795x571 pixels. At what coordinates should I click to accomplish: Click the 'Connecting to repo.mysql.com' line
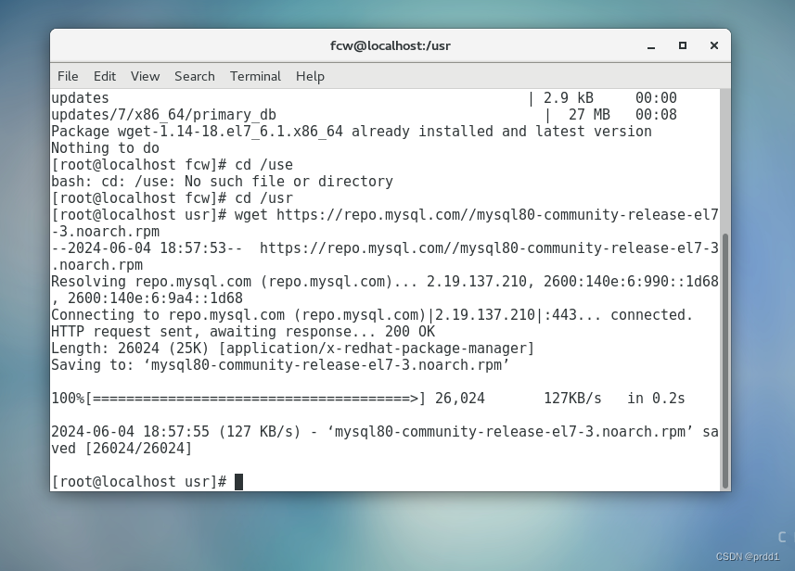coord(372,315)
